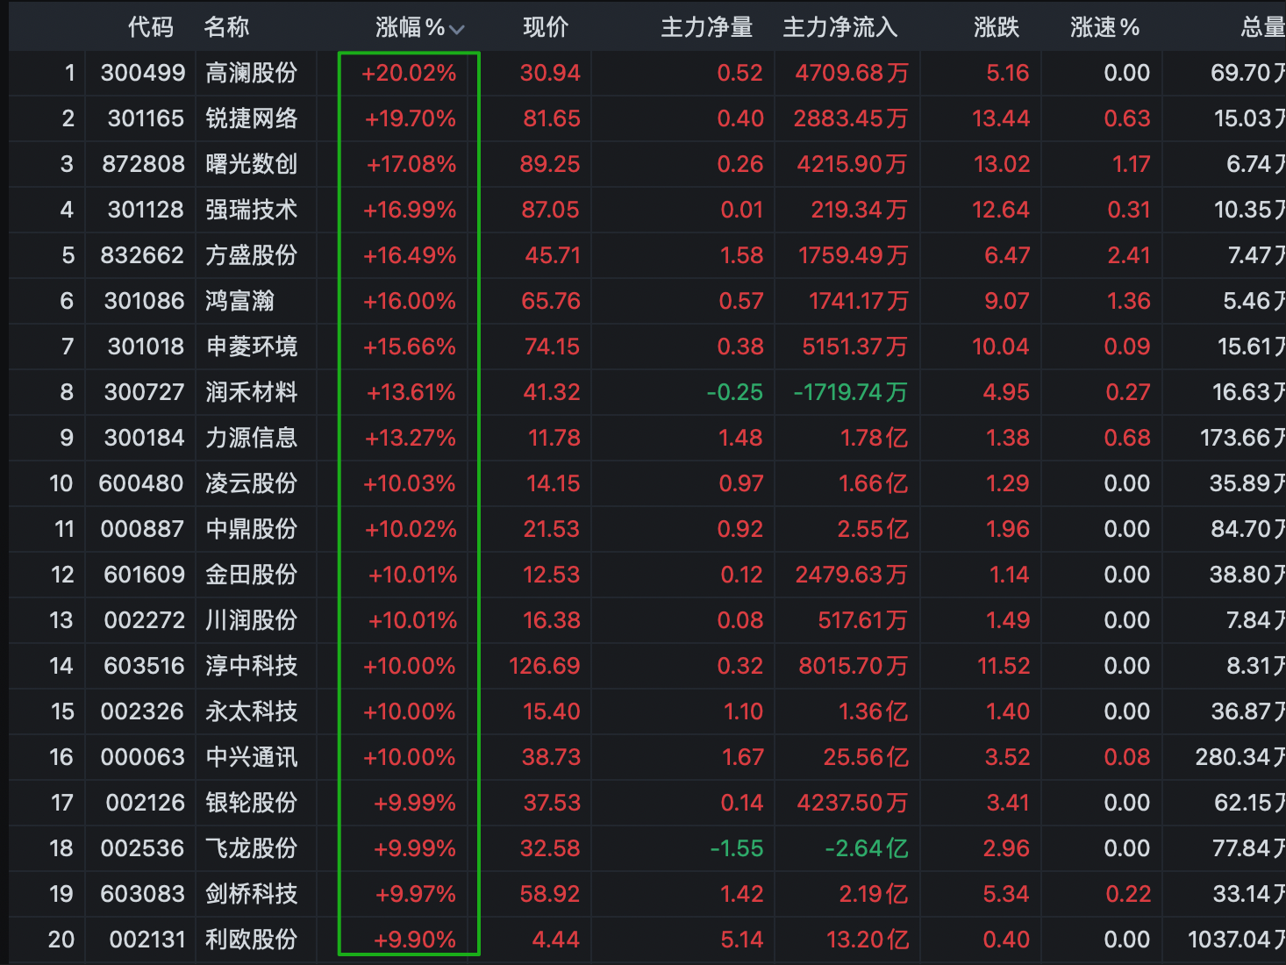Sort by 总量 column header
This screenshot has width=1286, height=965.
(x=1263, y=27)
